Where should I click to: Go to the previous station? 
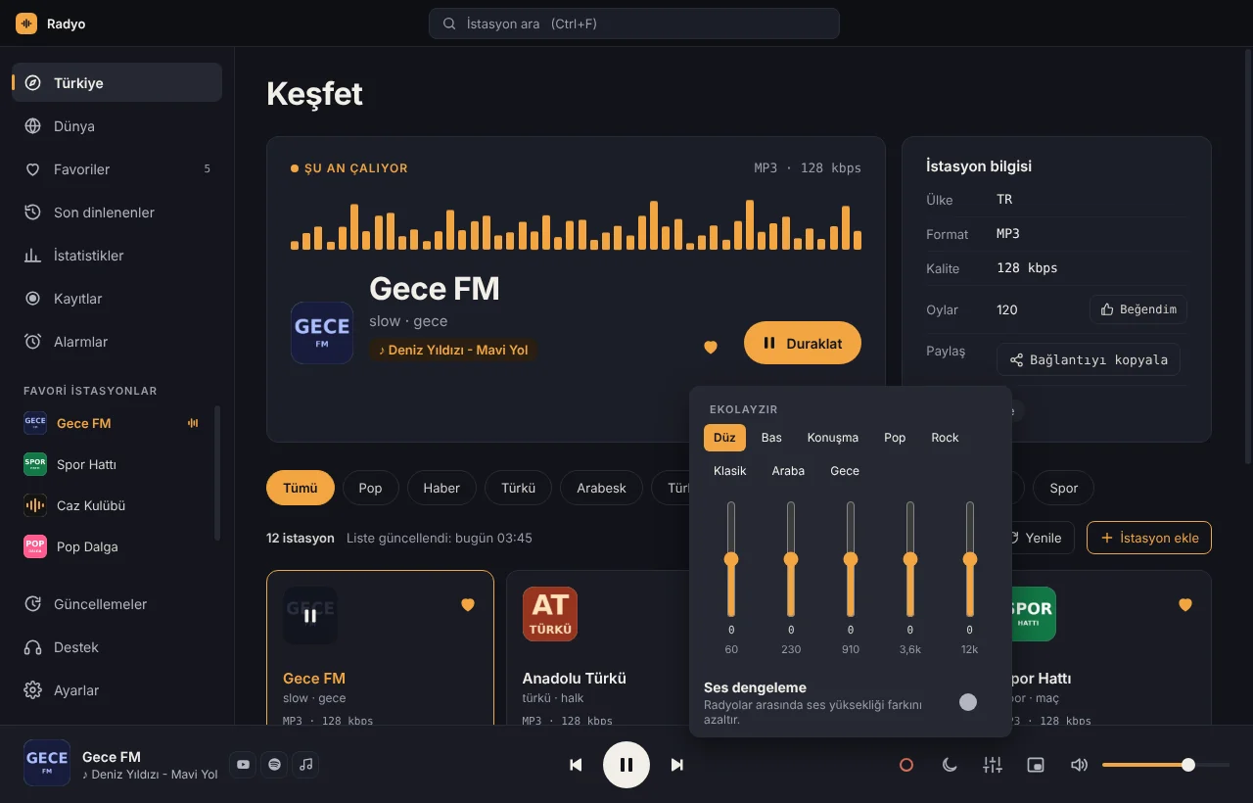577,765
